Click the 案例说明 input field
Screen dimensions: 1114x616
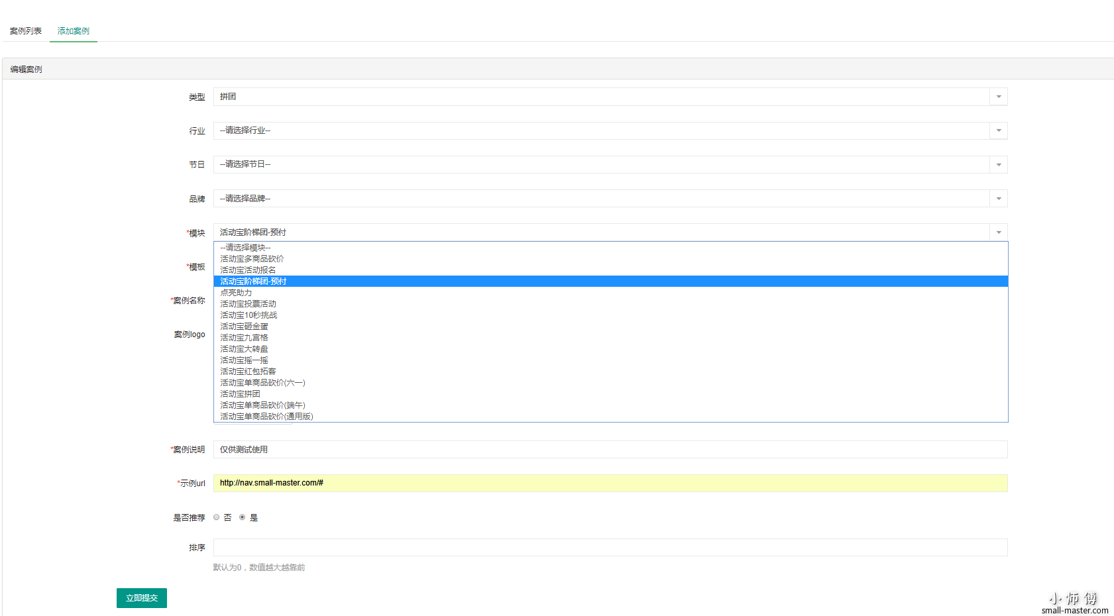(x=610, y=450)
